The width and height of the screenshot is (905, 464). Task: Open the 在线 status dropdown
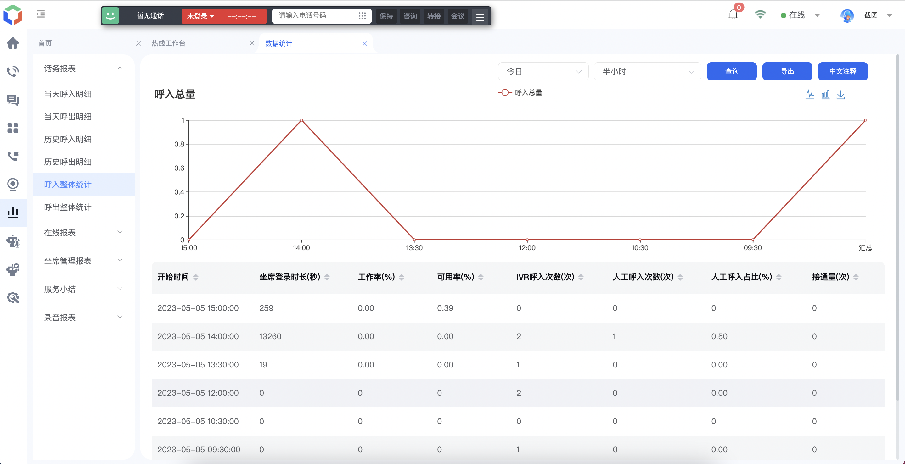point(801,15)
